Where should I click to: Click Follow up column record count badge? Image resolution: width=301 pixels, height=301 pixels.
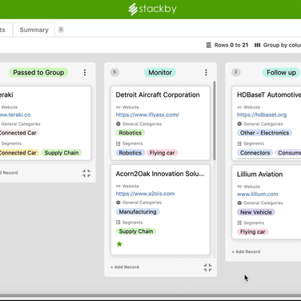pyautogui.click(x=235, y=72)
